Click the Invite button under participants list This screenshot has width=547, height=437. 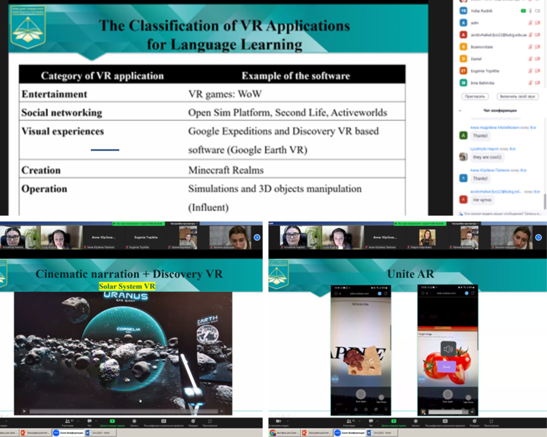point(475,96)
